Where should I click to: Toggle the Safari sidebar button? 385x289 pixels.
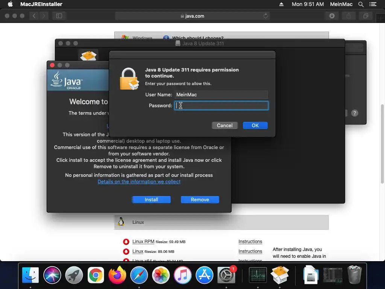[x=59, y=16]
